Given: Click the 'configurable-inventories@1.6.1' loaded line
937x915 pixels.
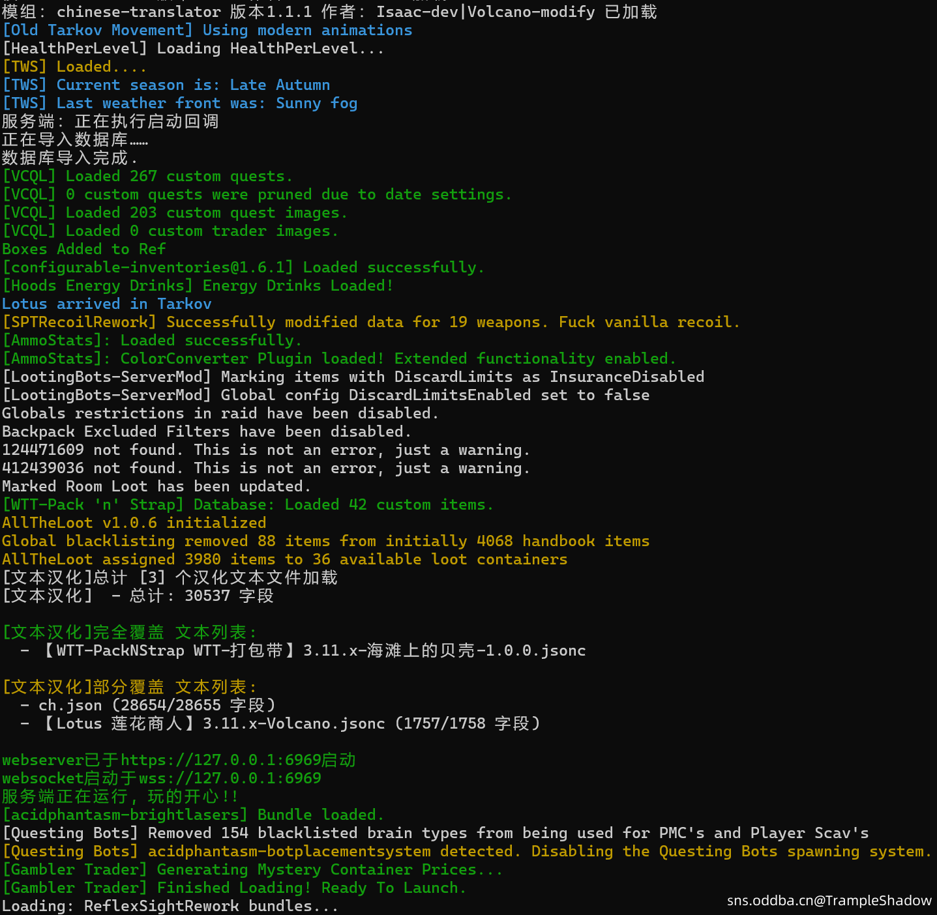Looking at the screenshot, I should [243, 268].
